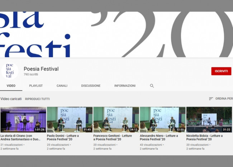Go to the Informazioni tab

(125, 86)
